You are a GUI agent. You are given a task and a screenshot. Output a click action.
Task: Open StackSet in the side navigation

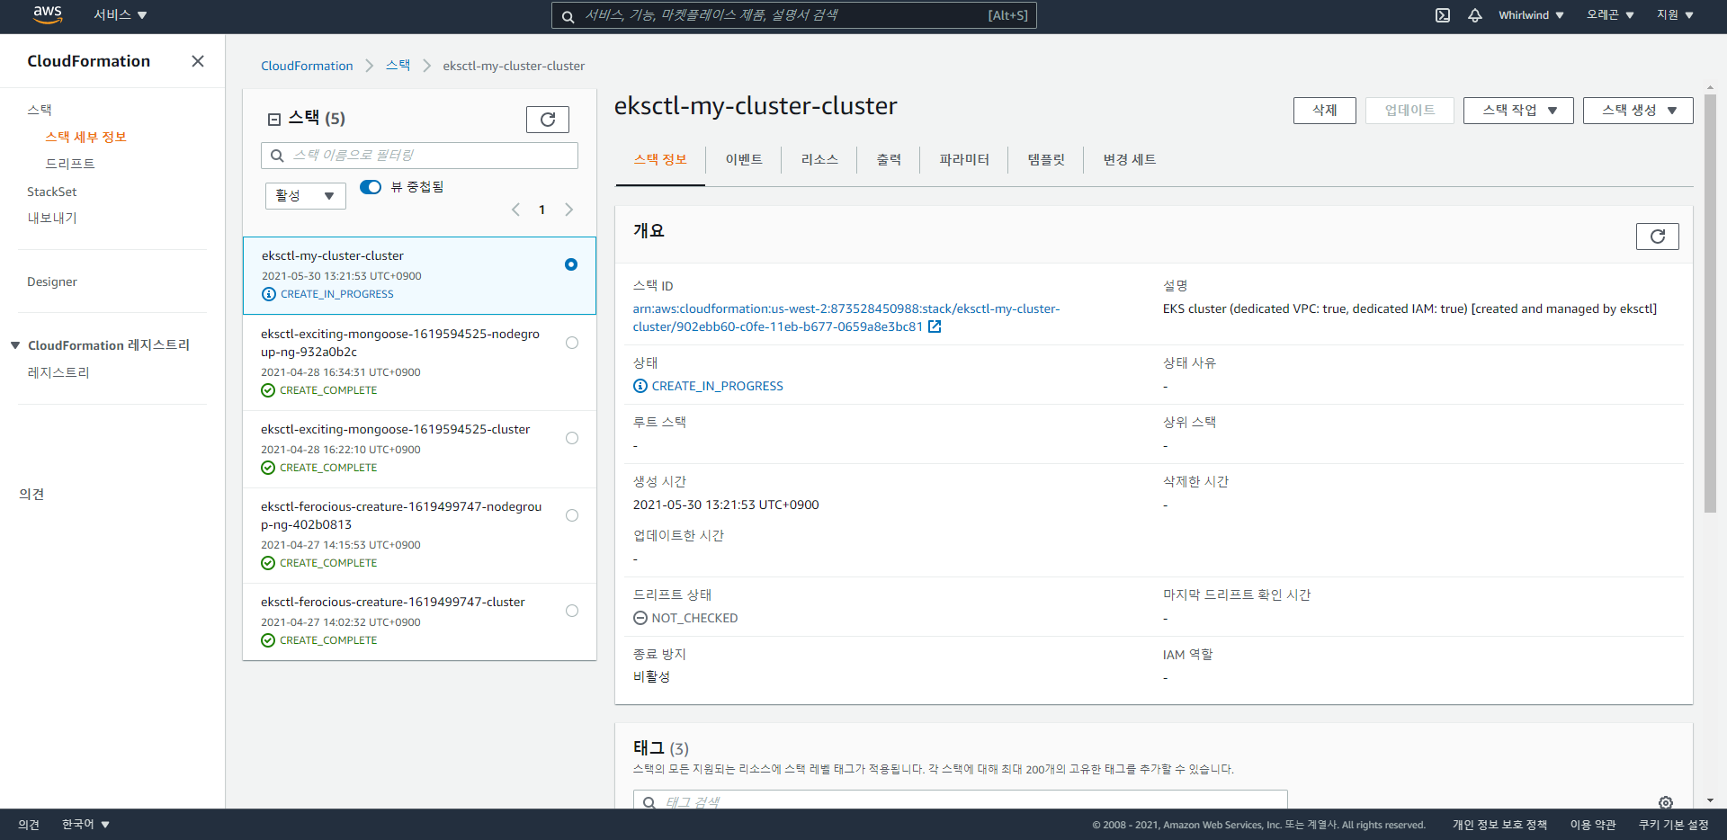[x=51, y=192]
